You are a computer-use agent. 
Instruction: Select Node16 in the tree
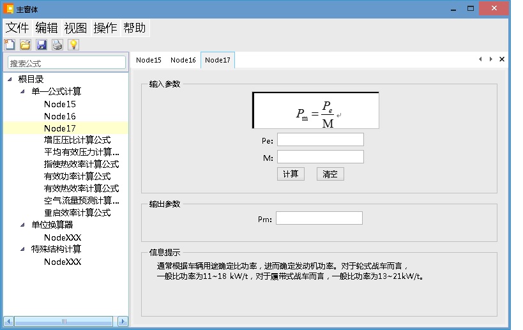[x=60, y=116]
